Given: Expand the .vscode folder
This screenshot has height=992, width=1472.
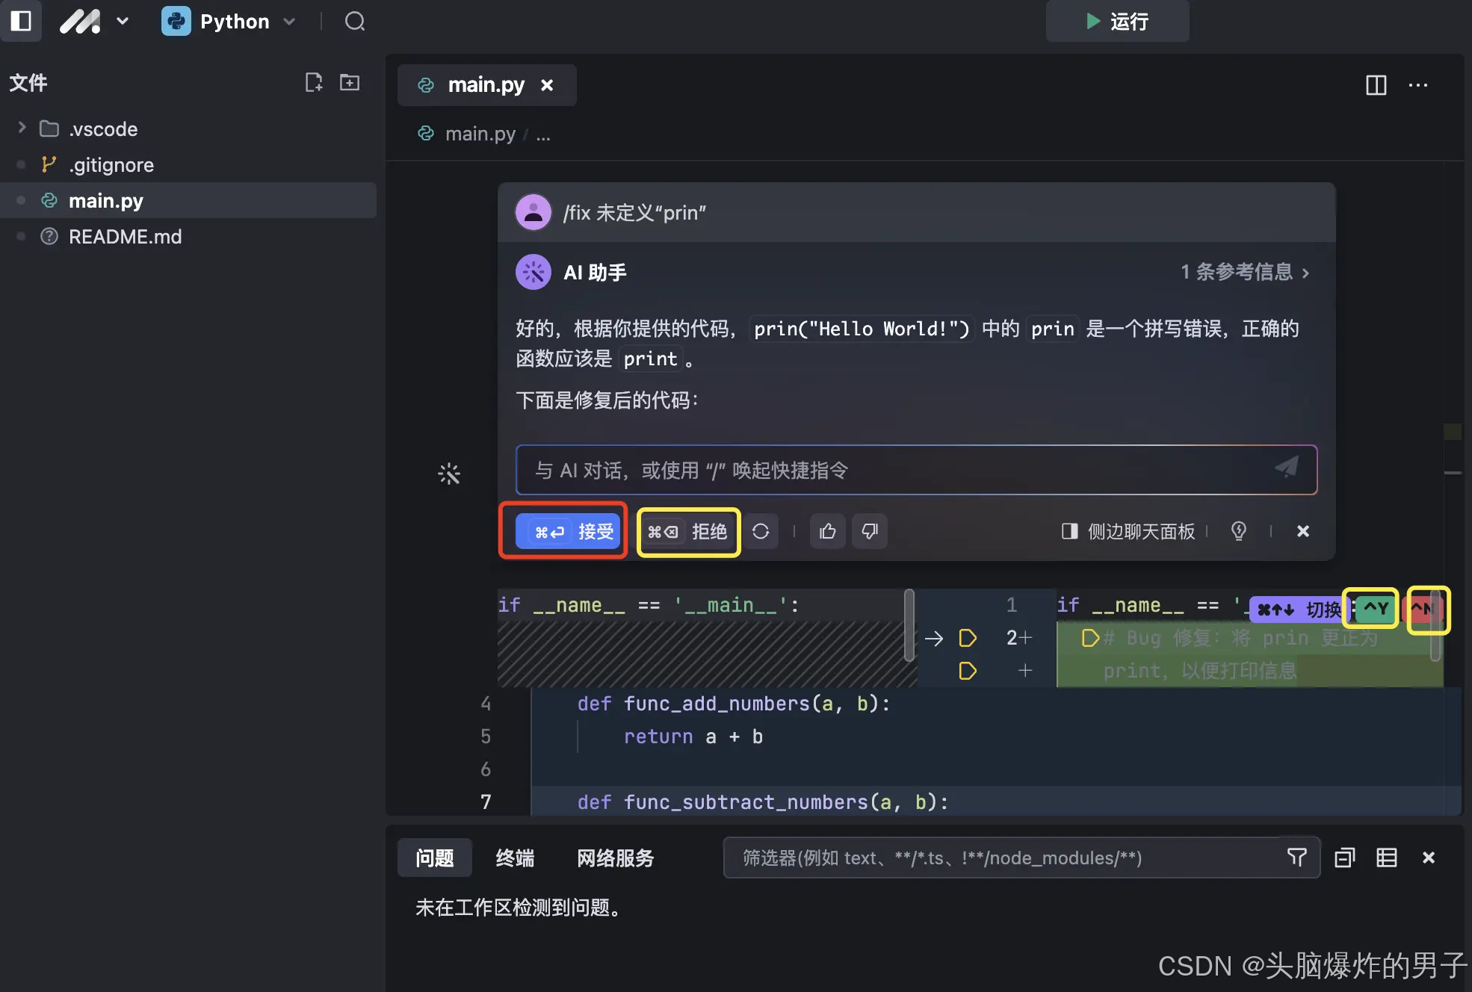Looking at the screenshot, I should 21,128.
